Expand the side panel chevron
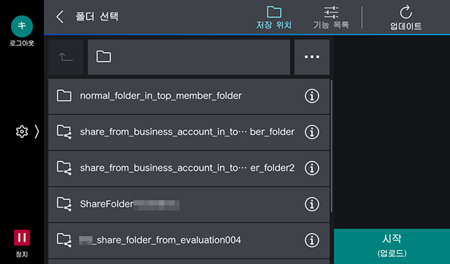 [37, 132]
